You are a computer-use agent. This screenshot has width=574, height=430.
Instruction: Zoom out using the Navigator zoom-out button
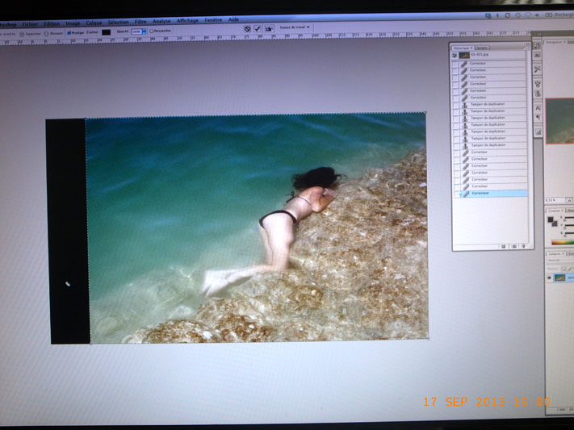tap(568, 200)
